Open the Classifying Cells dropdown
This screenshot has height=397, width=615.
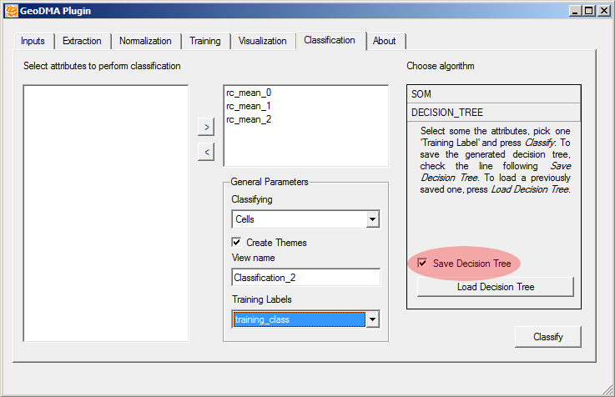(x=373, y=219)
